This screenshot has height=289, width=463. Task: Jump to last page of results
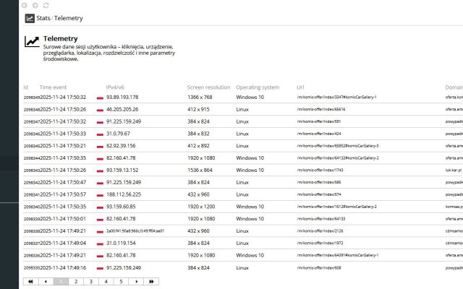tap(150, 282)
